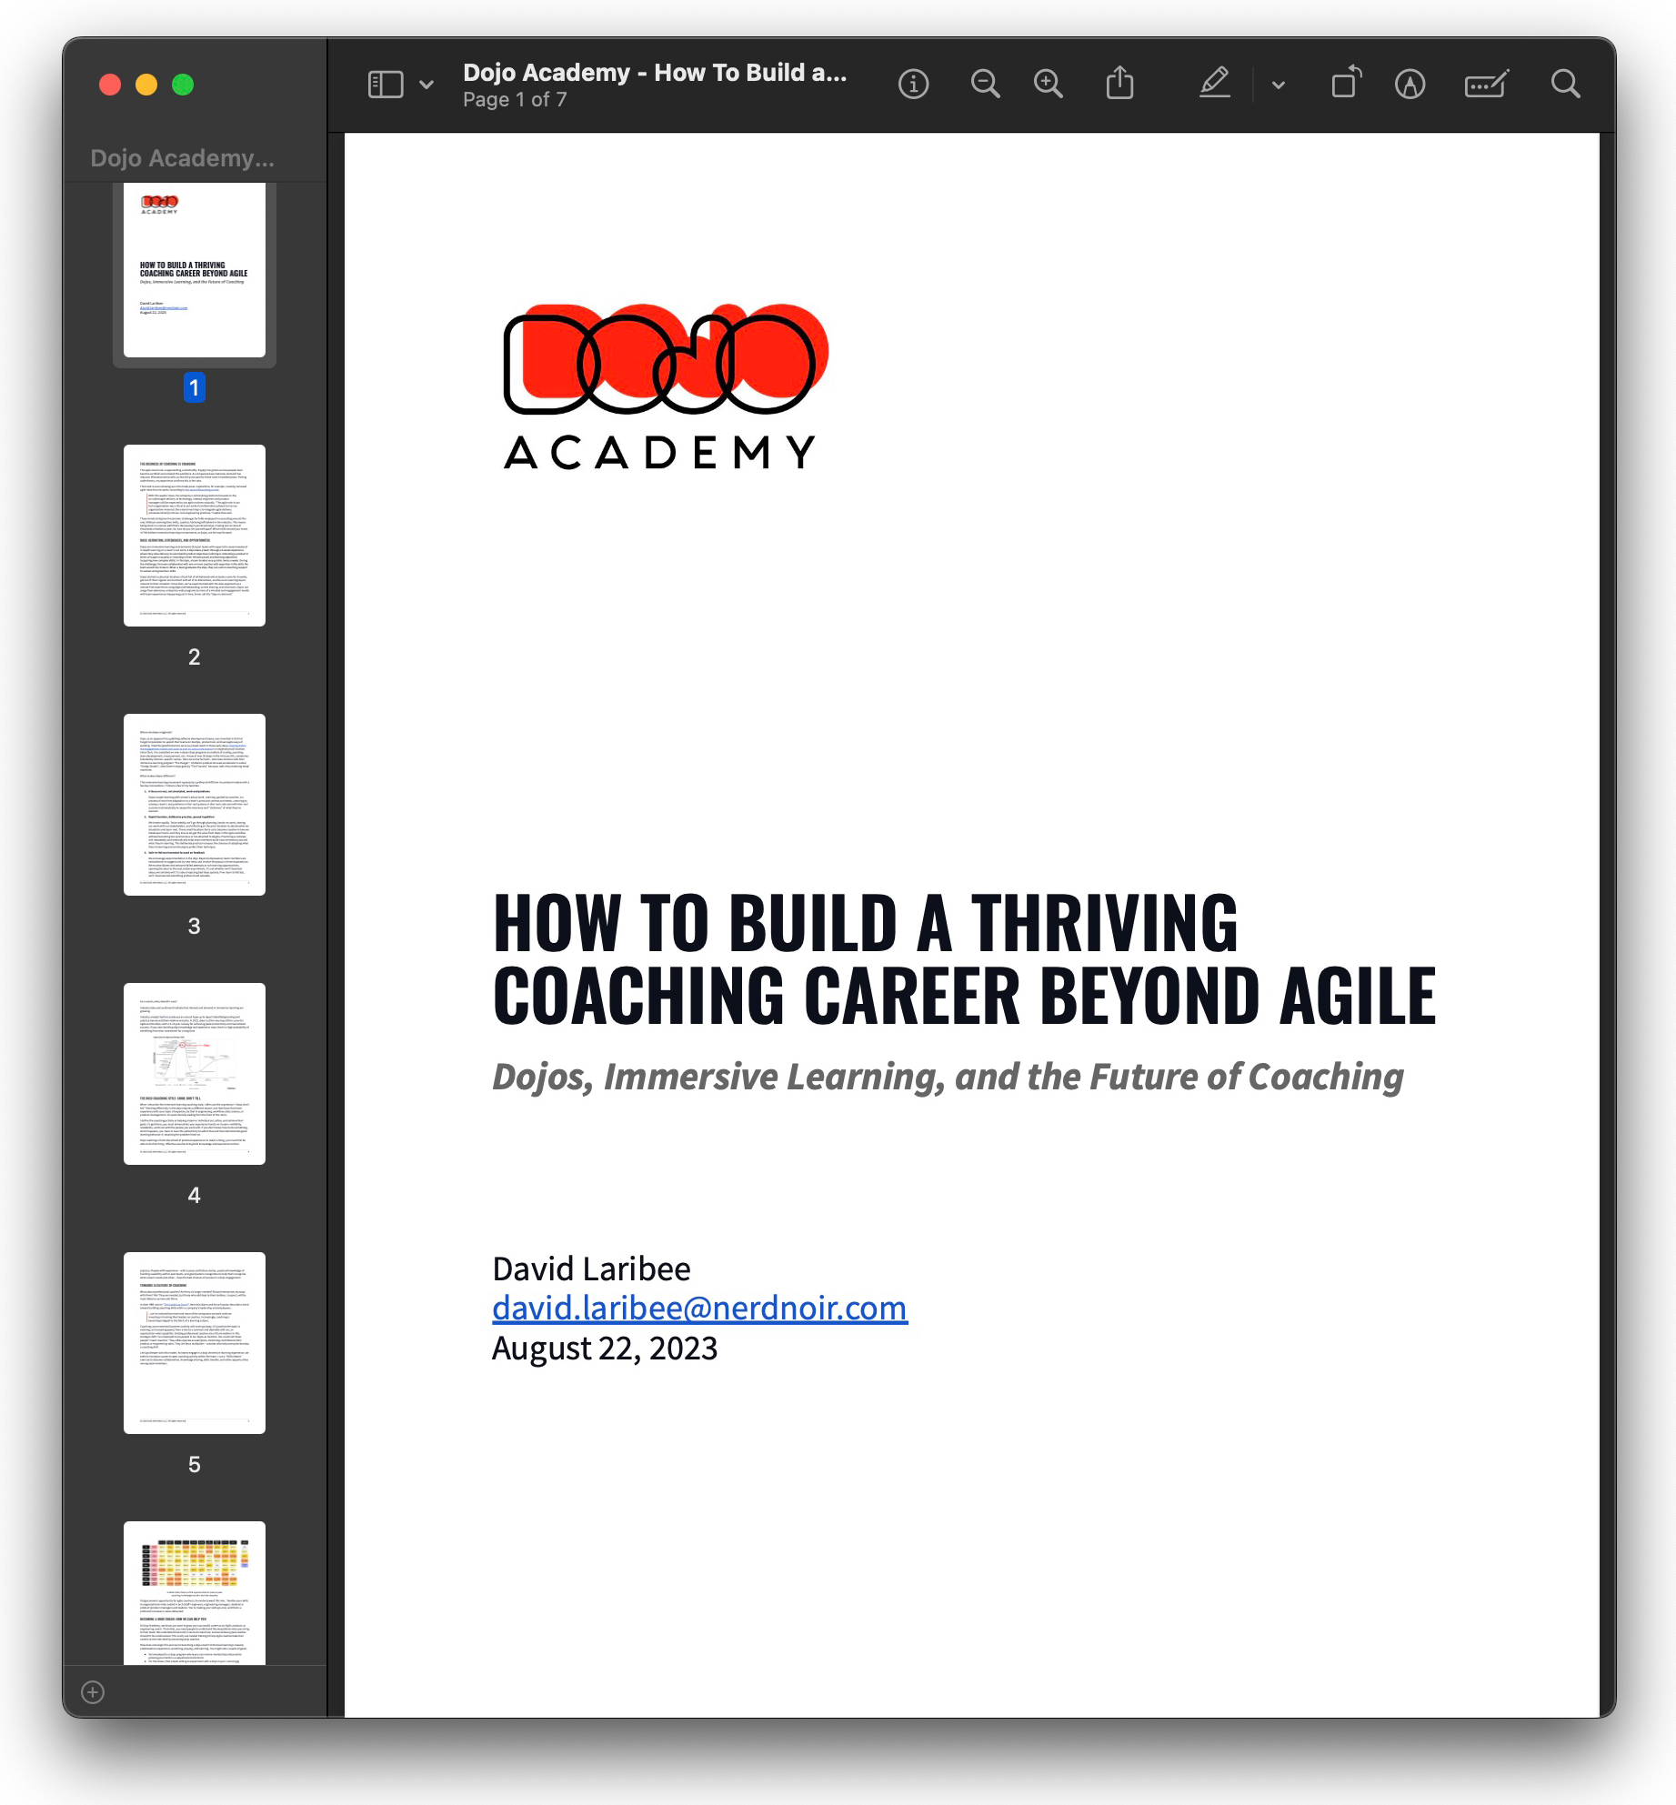The width and height of the screenshot is (1676, 1805).
Task: Open search in the document
Action: click(x=1565, y=85)
